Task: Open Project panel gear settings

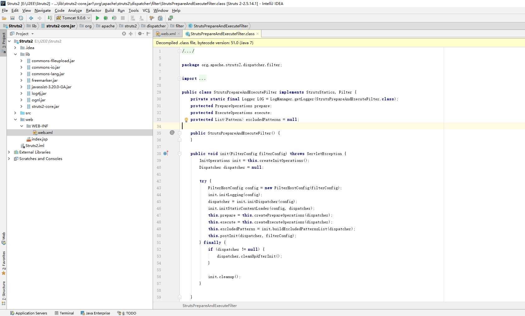Action: coord(141,34)
